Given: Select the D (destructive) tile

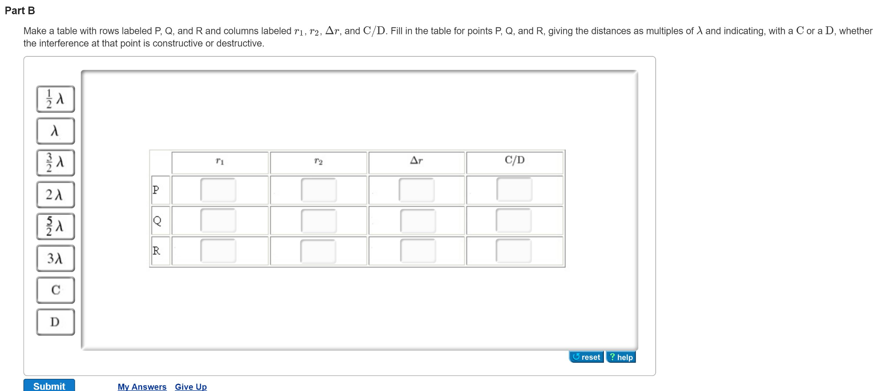Looking at the screenshot, I should 55,322.
